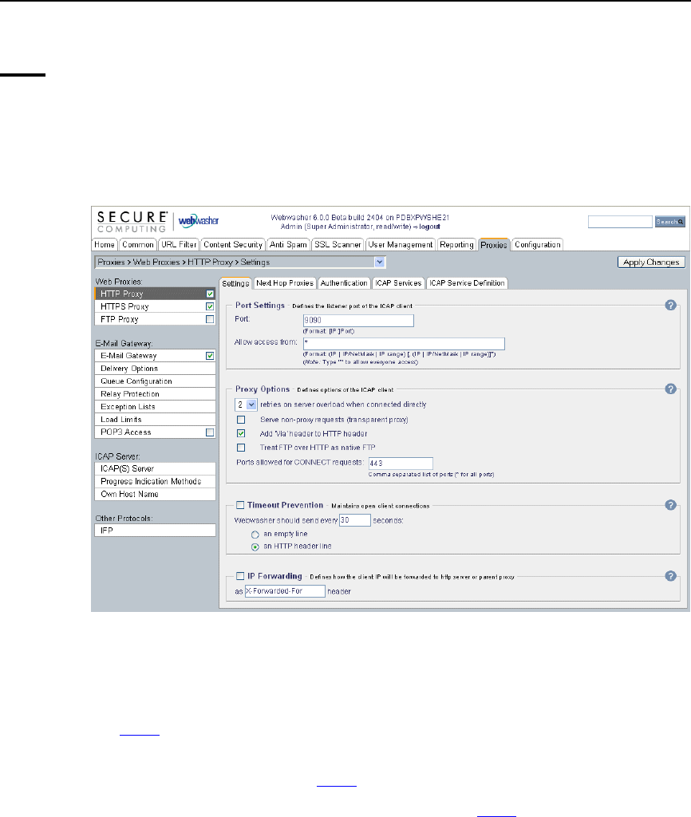Open help for Proxy Options section
This screenshot has height=817, width=691.
[x=671, y=389]
